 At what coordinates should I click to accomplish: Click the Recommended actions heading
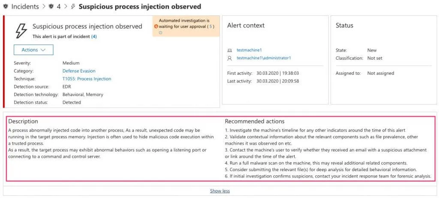(x=255, y=122)
